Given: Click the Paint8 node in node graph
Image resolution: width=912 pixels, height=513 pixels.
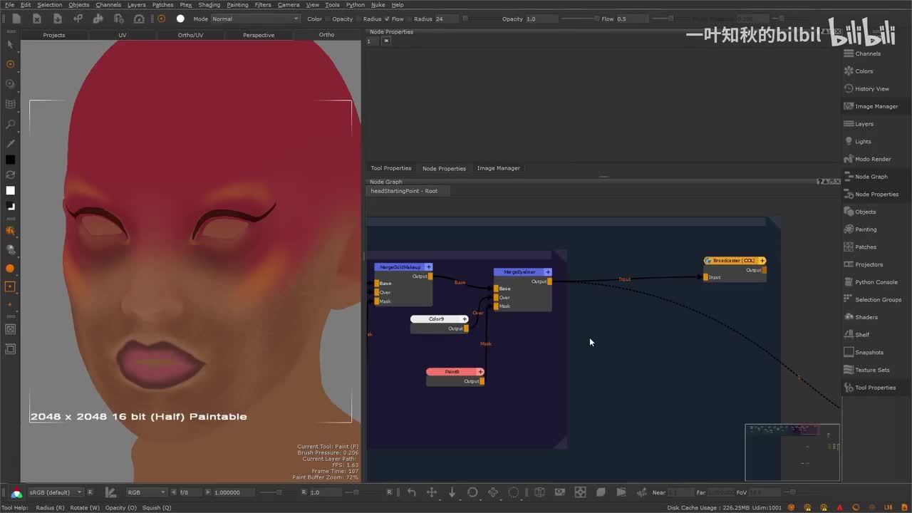Looking at the screenshot, I should (x=452, y=372).
